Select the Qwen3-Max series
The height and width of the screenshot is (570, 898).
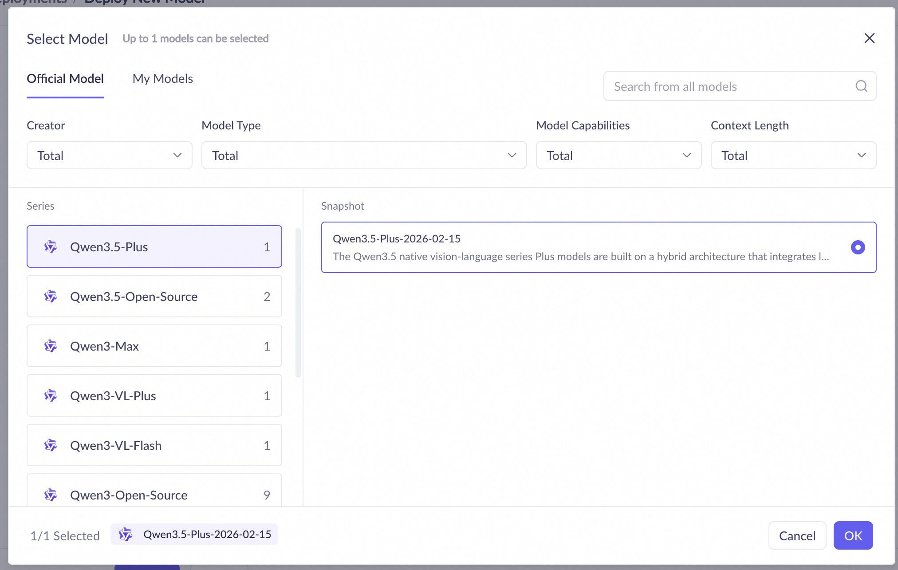154,346
